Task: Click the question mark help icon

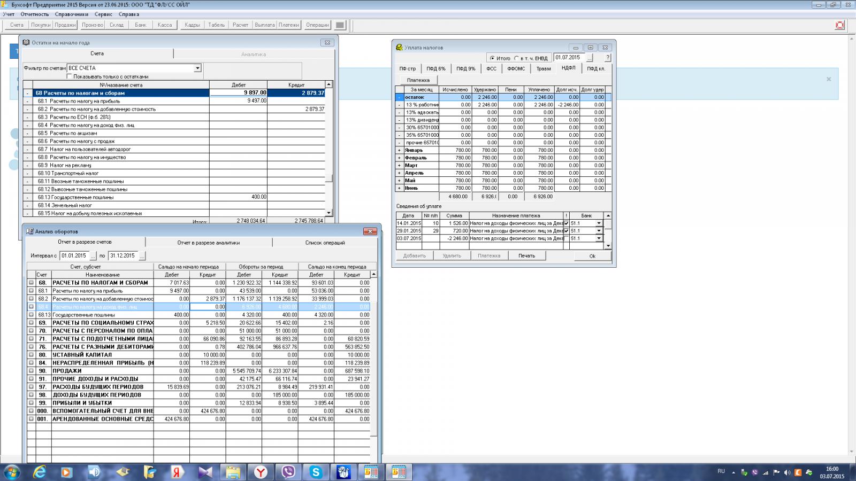Action: (608, 58)
